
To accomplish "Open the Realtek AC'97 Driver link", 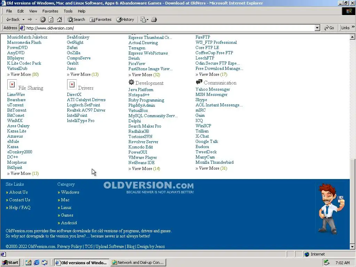I will coord(86,110).
